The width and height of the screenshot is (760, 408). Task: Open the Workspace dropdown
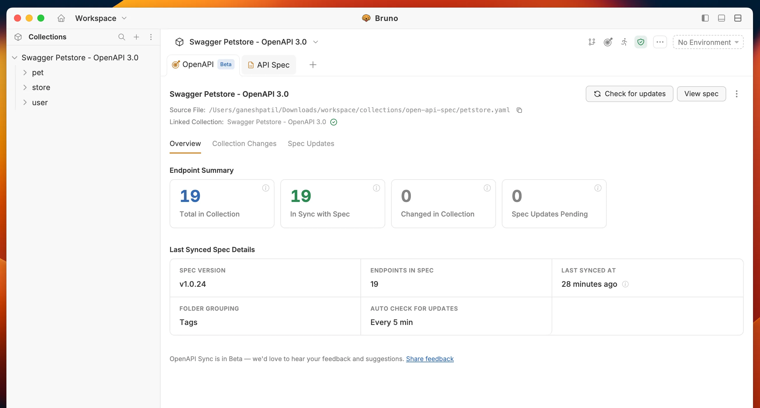tap(101, 18)
